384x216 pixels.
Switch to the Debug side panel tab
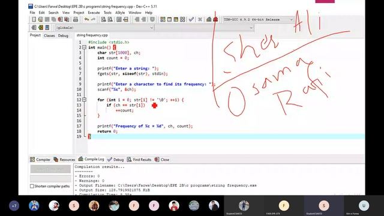tap(63, 36)
